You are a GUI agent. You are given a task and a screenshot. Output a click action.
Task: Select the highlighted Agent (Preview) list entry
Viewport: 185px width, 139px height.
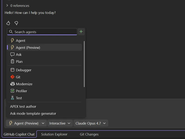click(45, 47)
